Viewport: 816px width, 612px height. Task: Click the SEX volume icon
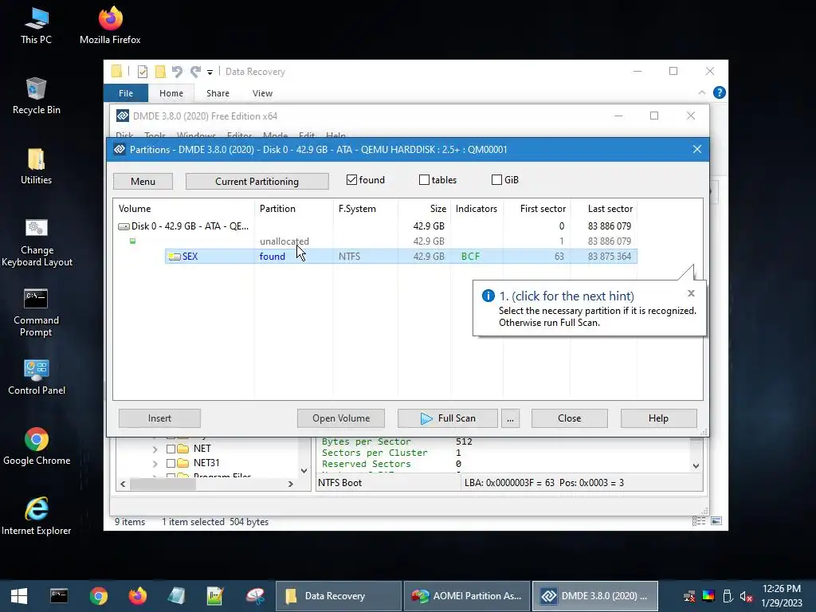pos(175,257)
